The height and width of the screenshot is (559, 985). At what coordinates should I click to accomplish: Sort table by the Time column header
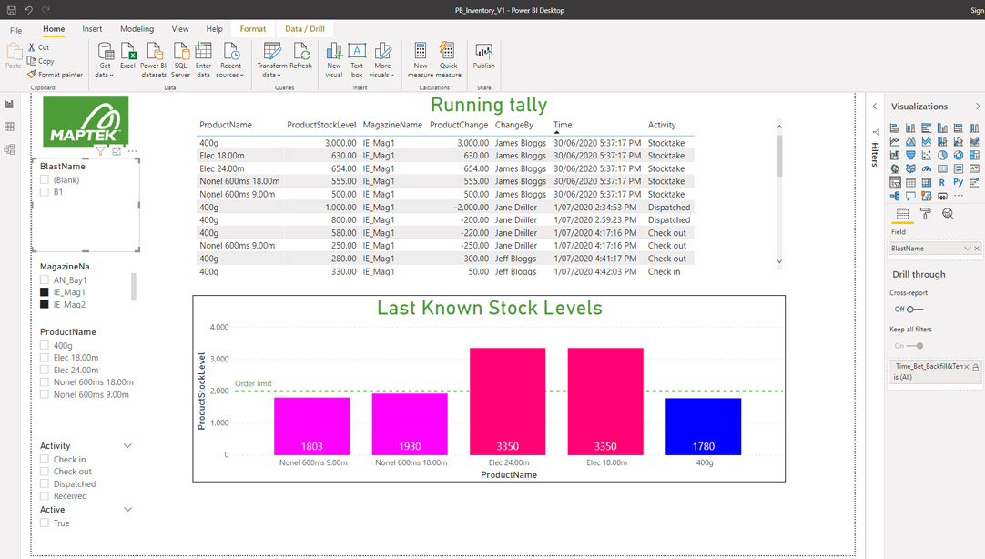click(563, 125)
